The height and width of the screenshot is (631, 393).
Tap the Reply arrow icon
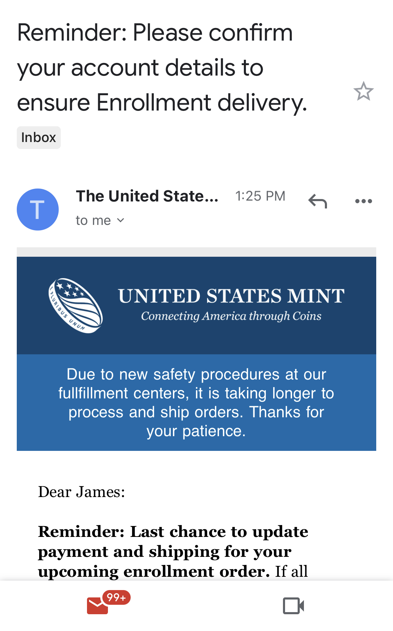click(318, 201)
